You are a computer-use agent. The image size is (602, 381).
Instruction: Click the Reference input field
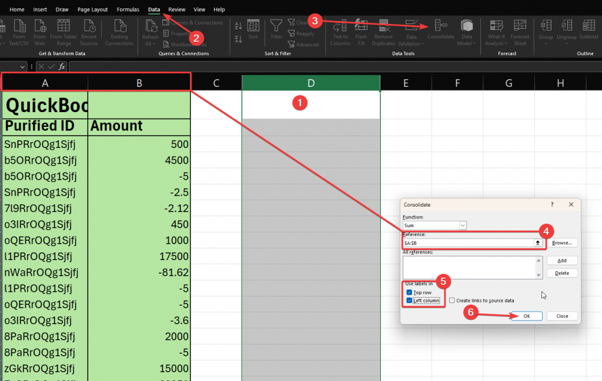467,242
